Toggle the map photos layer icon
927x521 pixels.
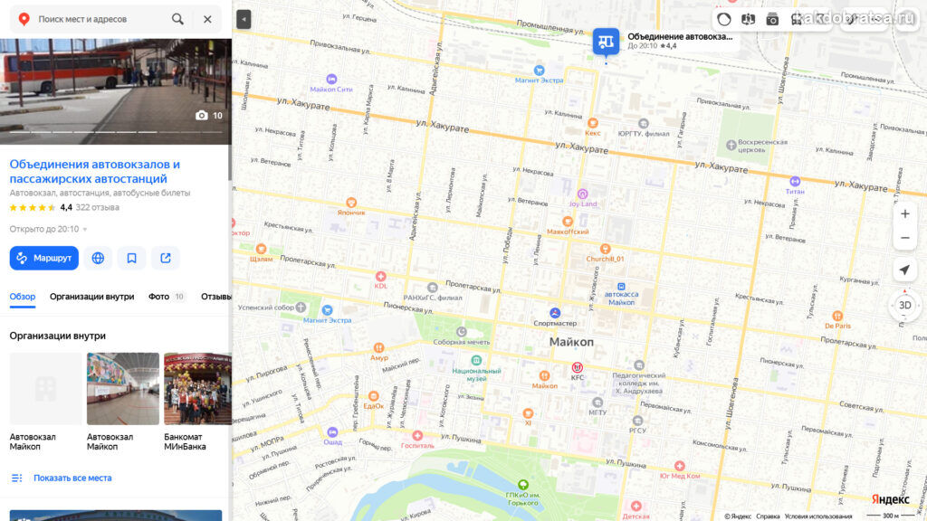point(772,19)
